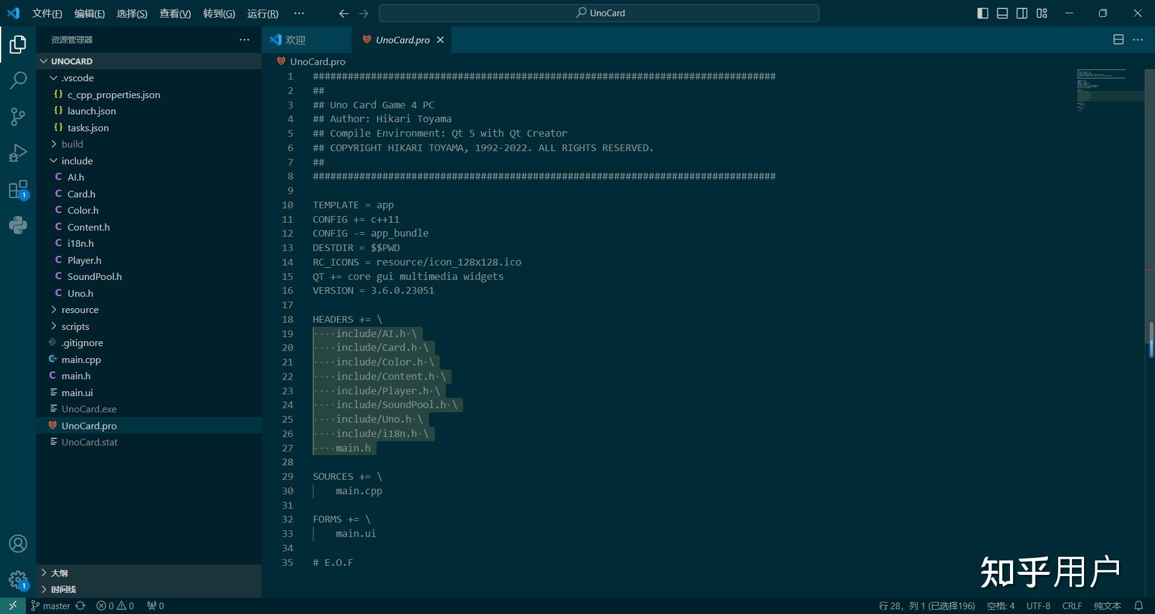Expand the 时间线 timeline section
Viewport: 1155px width, 614px height.
pyautogui.click(x=149, y=589)
